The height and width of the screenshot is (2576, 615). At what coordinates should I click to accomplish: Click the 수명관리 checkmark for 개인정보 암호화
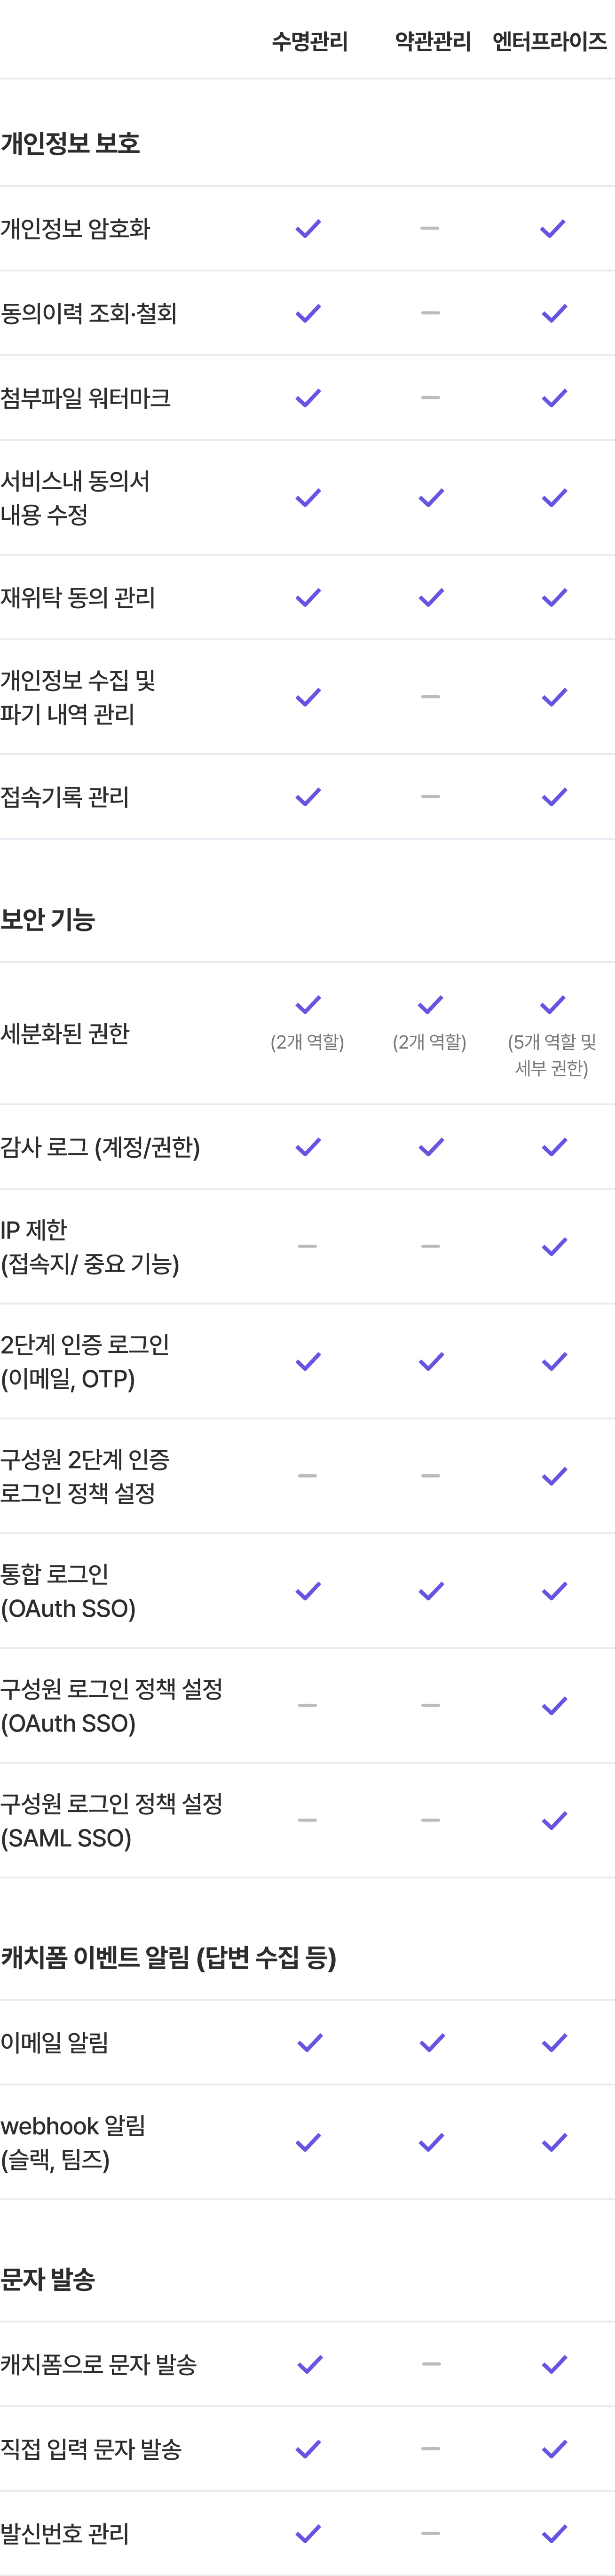308,229
